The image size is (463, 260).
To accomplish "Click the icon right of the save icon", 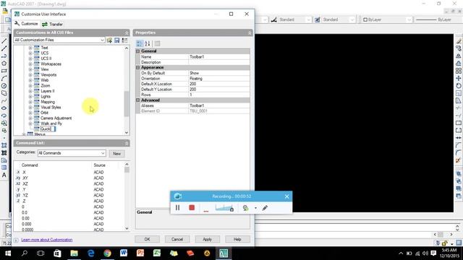I will click(124, 40).
